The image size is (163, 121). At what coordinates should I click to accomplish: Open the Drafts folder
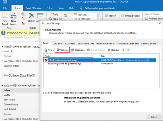click(x=7, y=95)
